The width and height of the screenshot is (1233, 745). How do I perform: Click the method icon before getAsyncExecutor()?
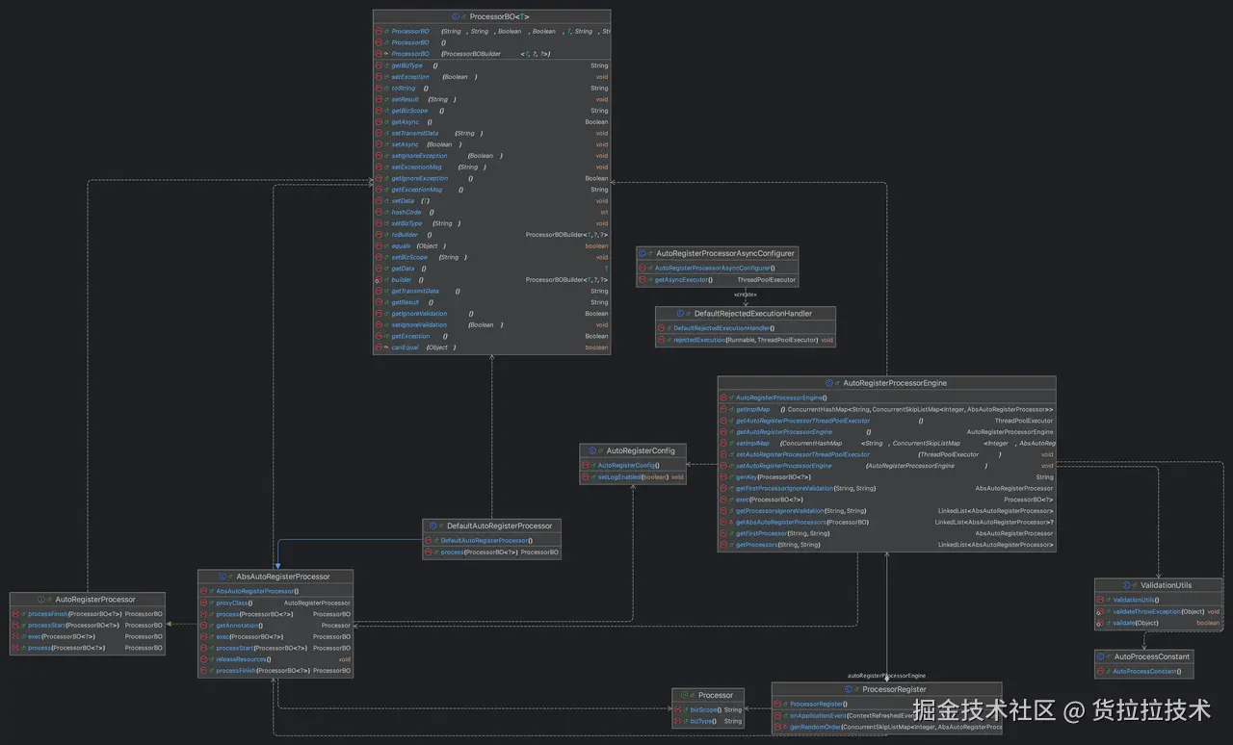[x=643, y=280]
